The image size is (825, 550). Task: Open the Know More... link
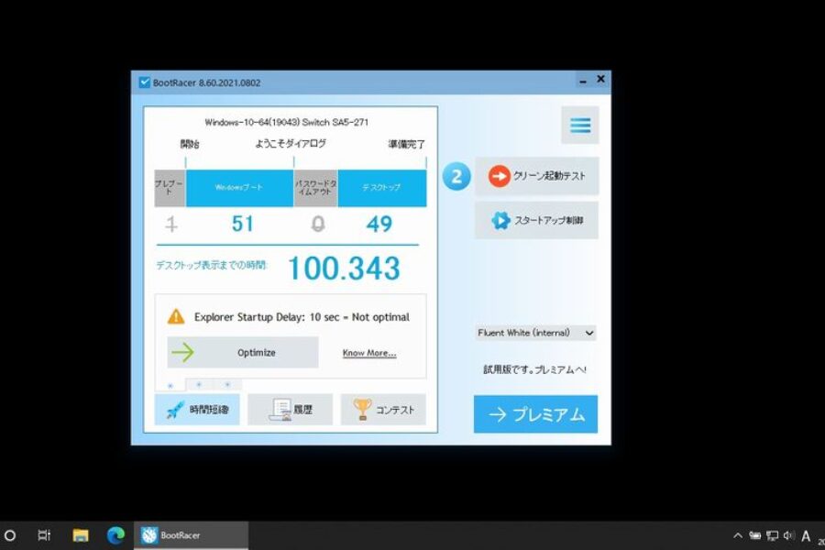(369, 353)
